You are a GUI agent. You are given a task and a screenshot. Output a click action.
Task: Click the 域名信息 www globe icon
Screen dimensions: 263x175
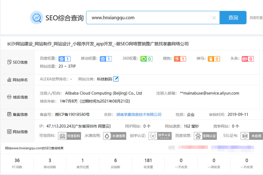pyautogui.click(x=9, y=97)
